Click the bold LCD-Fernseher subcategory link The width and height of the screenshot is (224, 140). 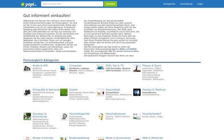tap(114, 68)
